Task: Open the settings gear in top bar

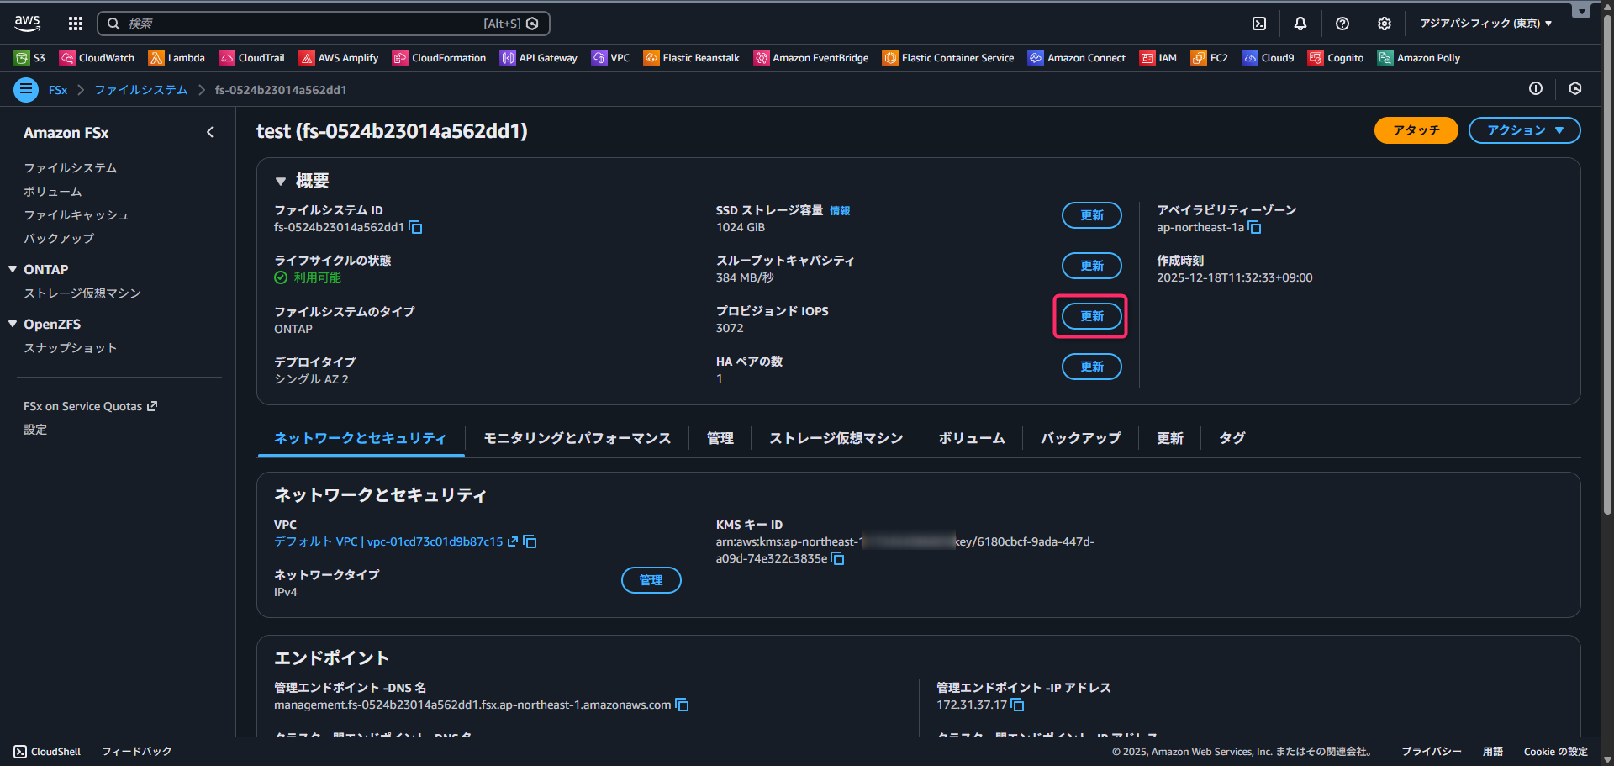Action: [1385, 24]
